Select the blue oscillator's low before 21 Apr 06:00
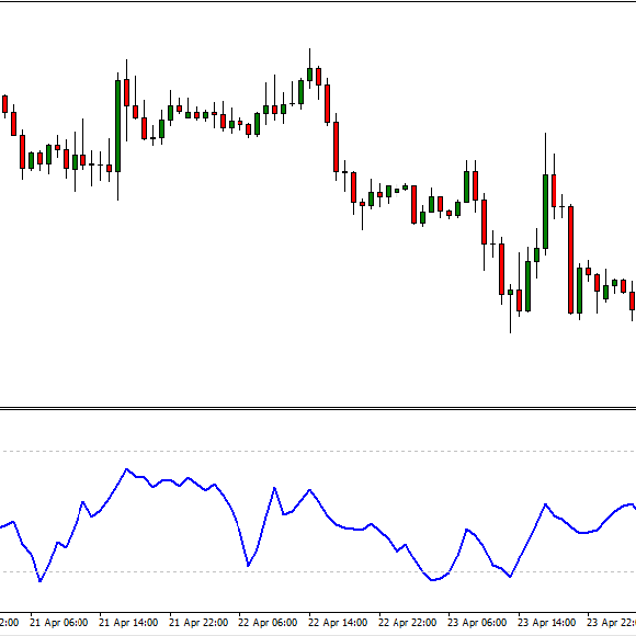The width and height of the screenshot is (636, 636). 40,580
